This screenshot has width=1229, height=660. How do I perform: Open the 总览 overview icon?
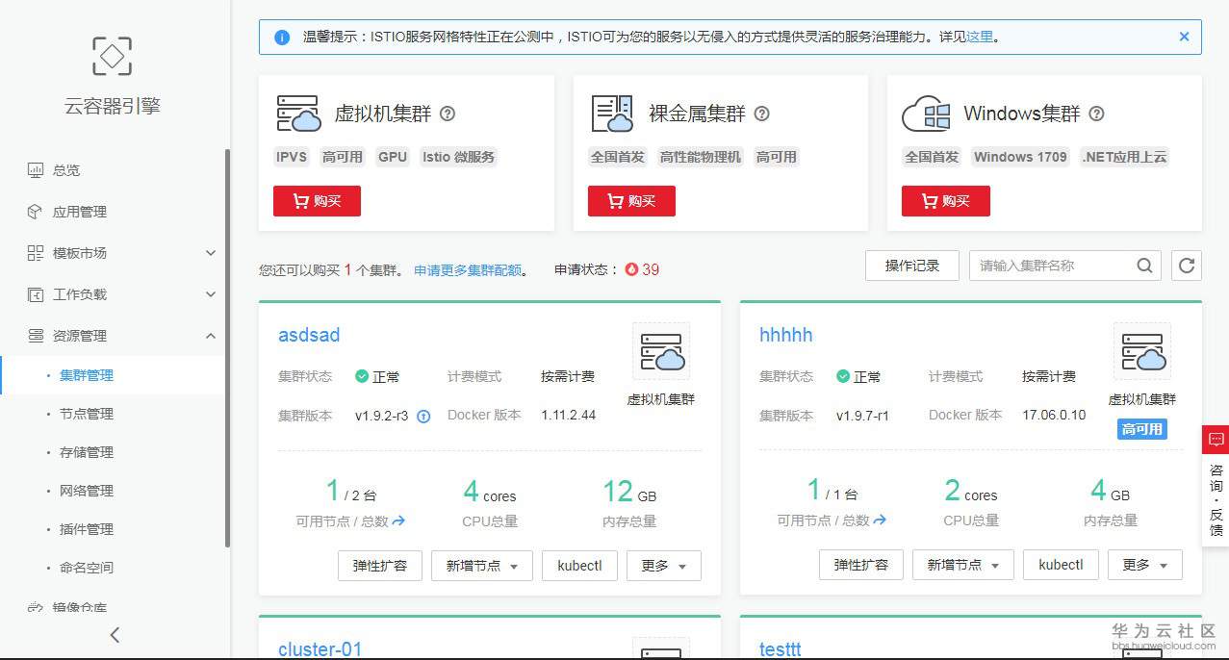point(36,170)
